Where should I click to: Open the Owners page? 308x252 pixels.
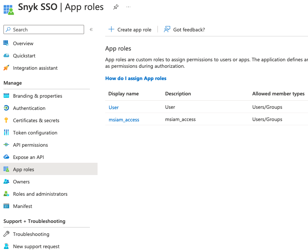pyautogui.click(x=22, y=182)
